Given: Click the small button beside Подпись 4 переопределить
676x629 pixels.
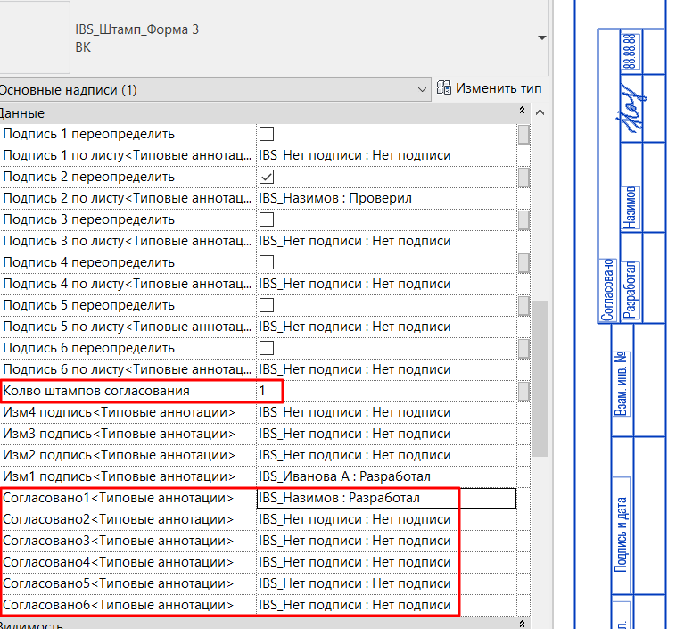Looking at the screenshot, I should pyautogui.click(x=523, y=262).
